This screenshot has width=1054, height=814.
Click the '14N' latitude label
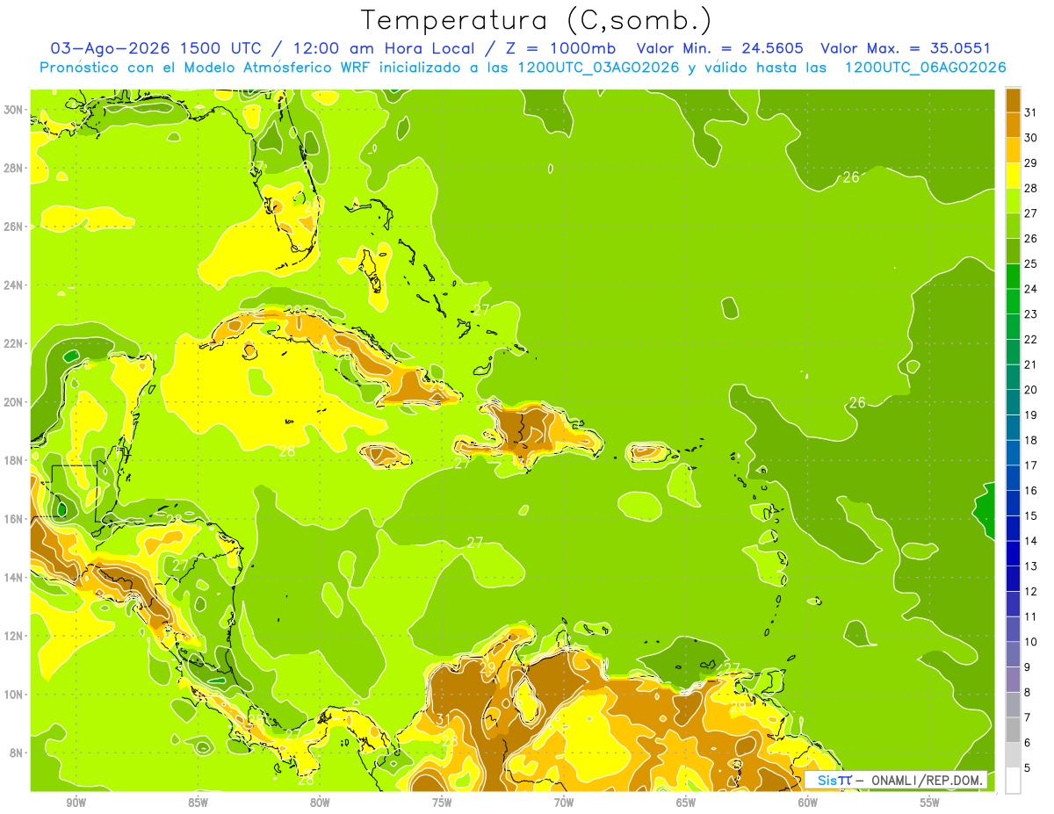(13, 577)
